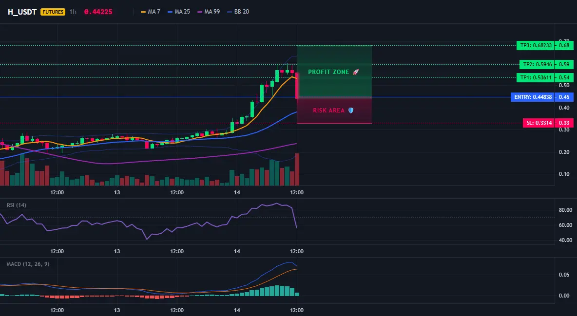Click the RISK AREA text
Viewport: 577px width, 316px height.
(x=329, y=111)
